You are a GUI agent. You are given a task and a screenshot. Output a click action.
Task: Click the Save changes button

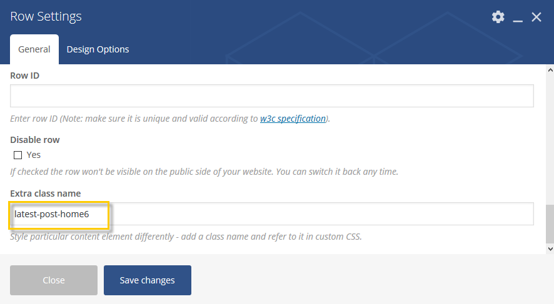148,280
